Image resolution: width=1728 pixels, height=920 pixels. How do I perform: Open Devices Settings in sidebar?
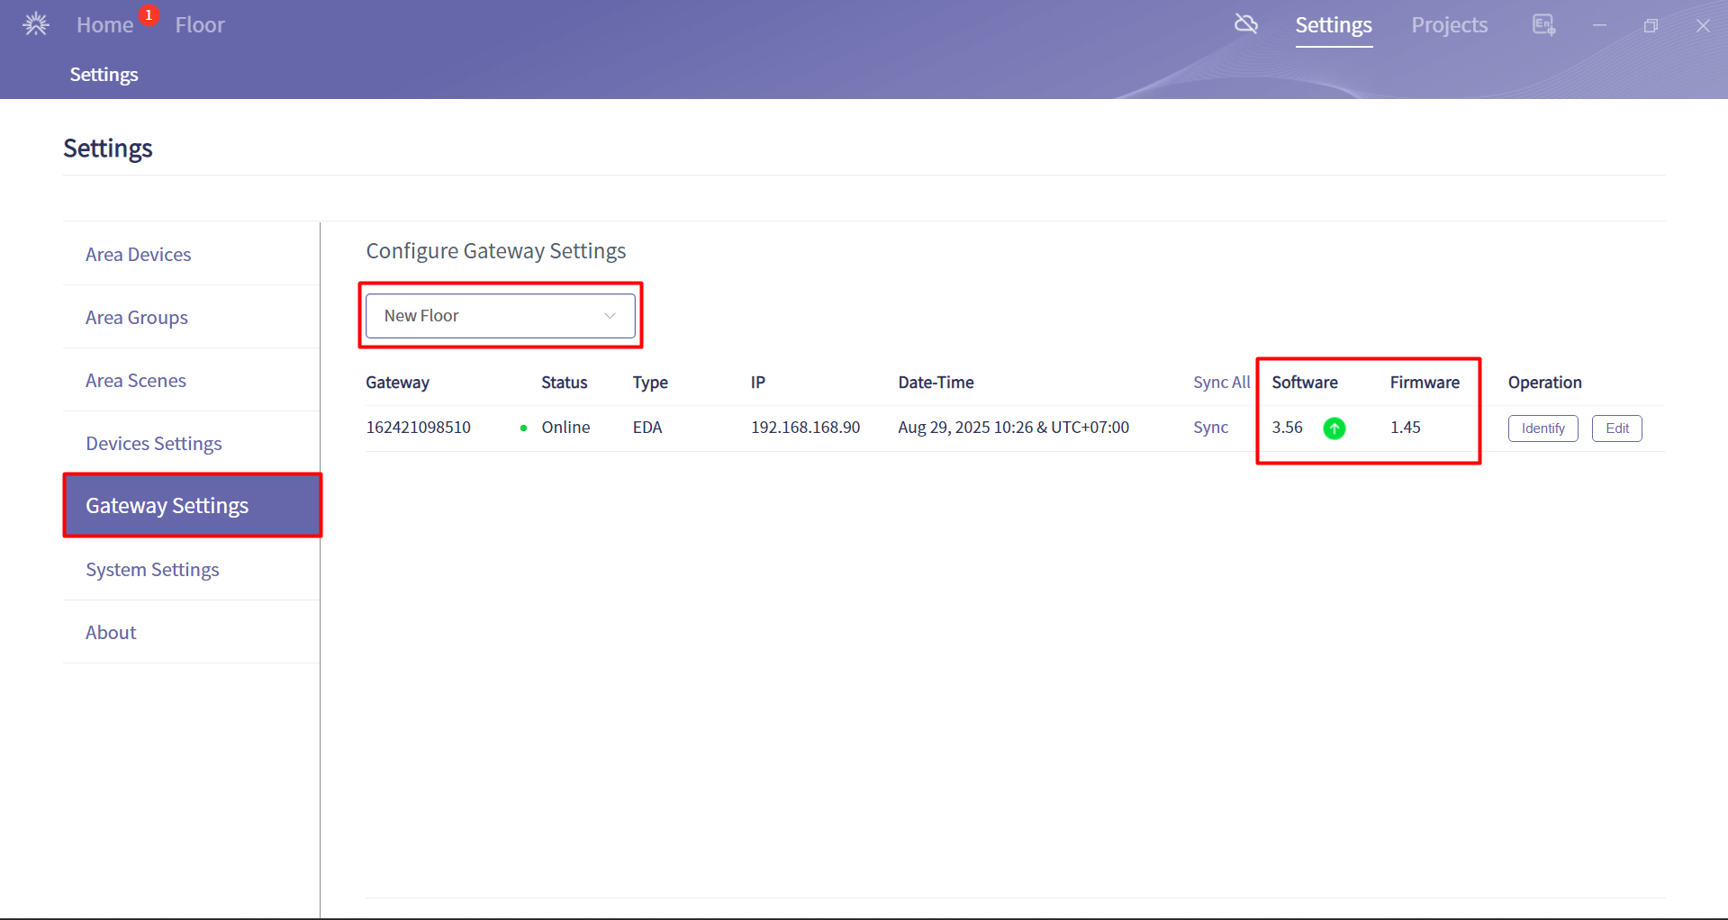154,444
